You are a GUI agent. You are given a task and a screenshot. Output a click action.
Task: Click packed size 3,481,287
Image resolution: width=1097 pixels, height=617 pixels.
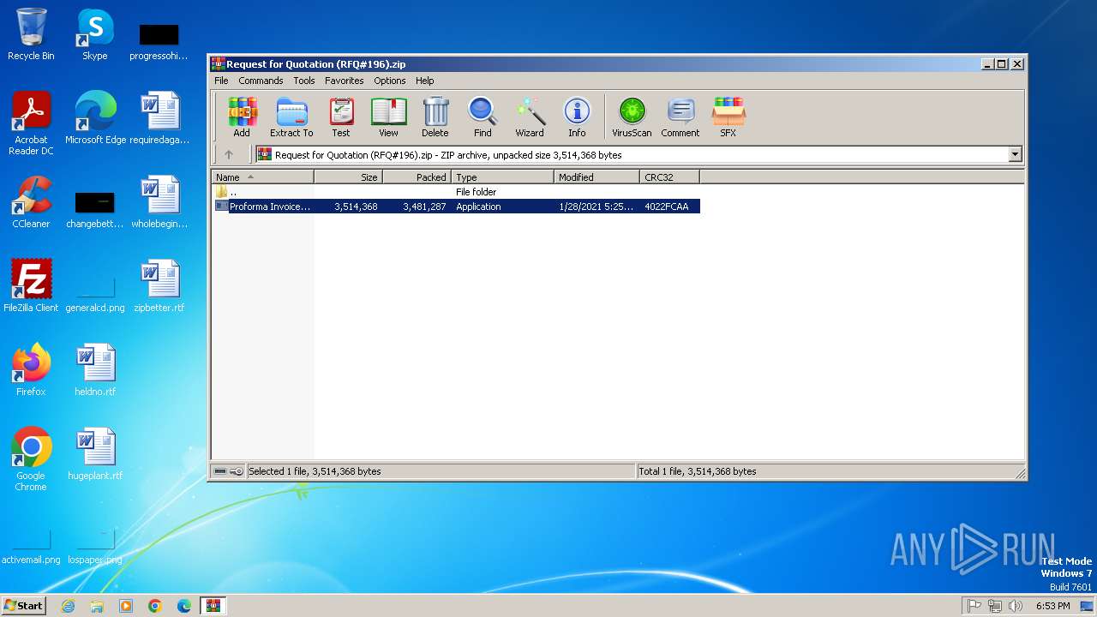pyautogui.click(x=424, y=207)
